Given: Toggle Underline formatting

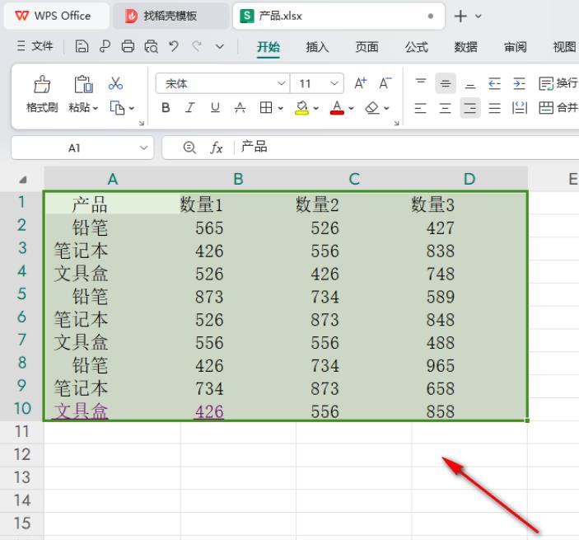Looking at the screenshot, I should pos(215,107).
